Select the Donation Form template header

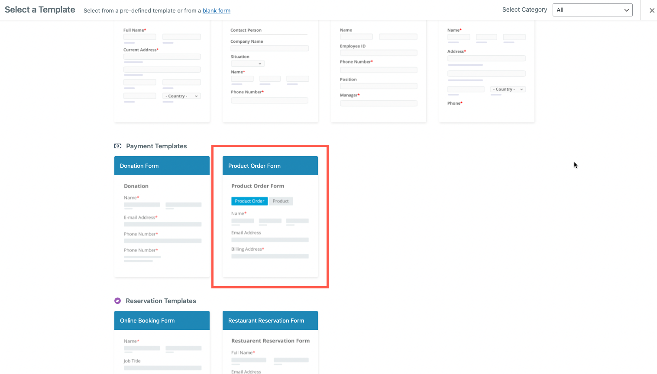(162, 166)
